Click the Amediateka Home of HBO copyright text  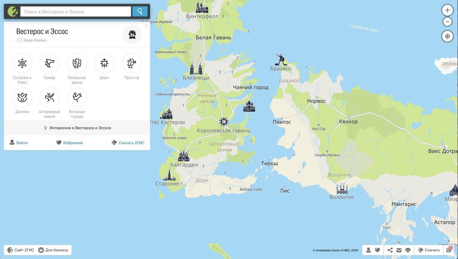[x=335, y=250]
